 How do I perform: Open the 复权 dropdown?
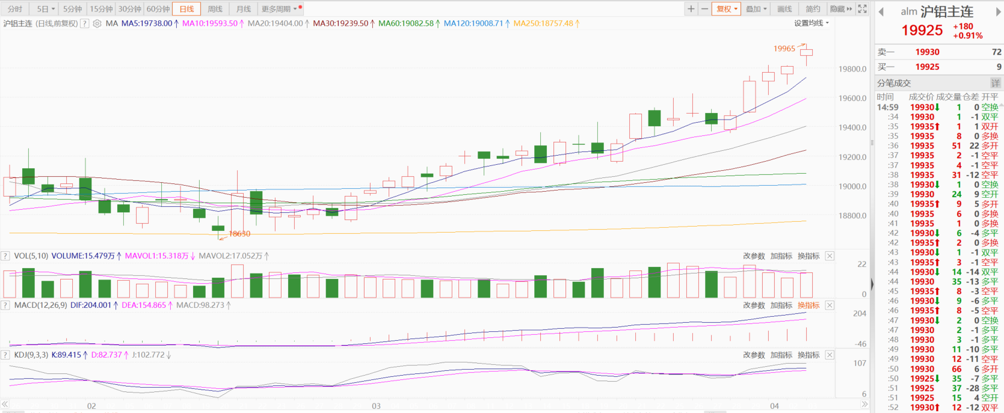tap(727, 9)
